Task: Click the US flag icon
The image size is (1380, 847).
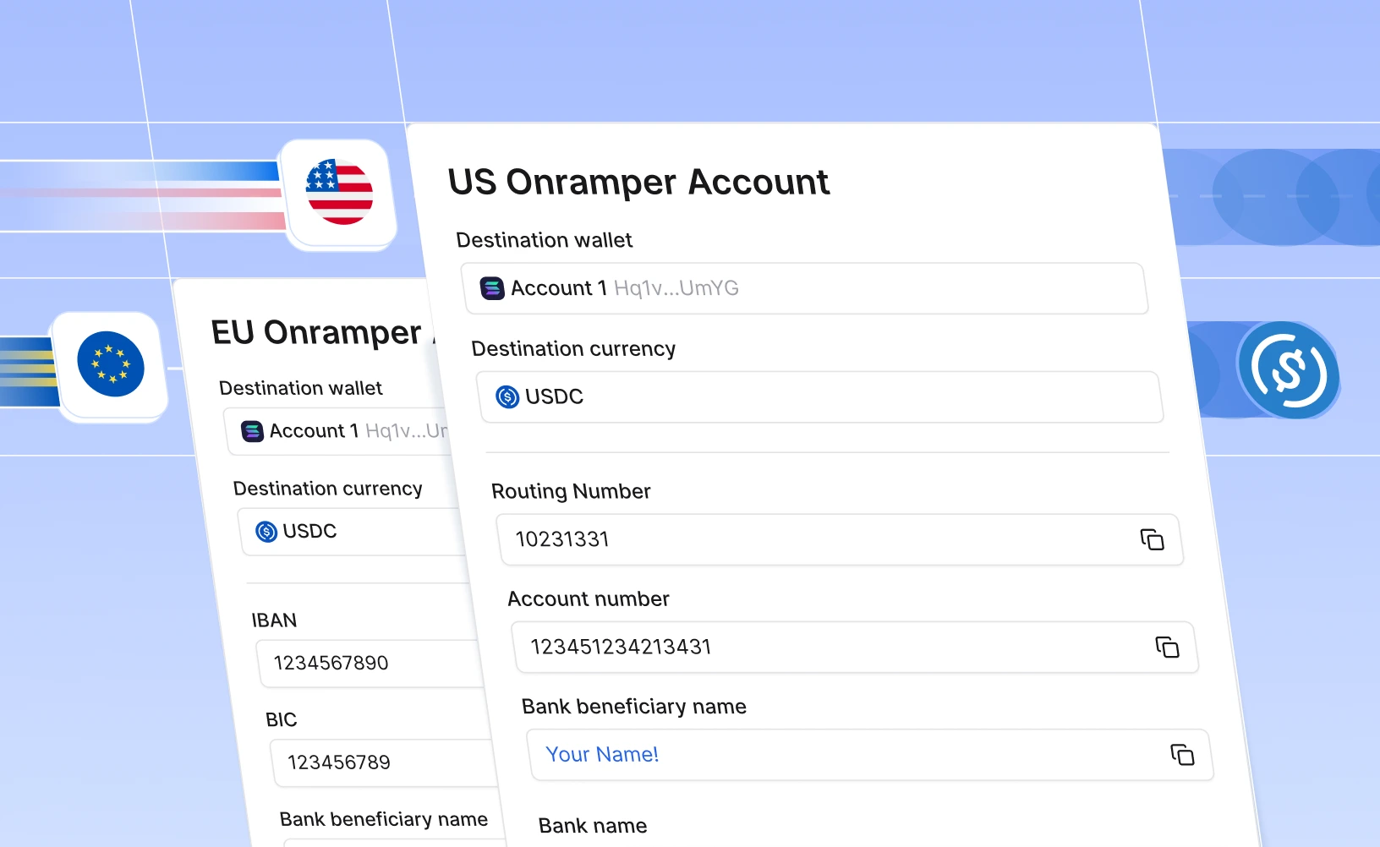Action: pos(339,192)
